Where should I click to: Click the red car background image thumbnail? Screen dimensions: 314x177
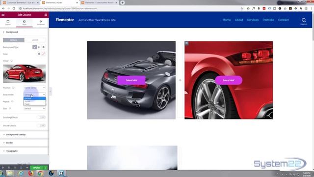(x=24, y=74)
